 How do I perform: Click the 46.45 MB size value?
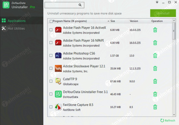[115, 94]
